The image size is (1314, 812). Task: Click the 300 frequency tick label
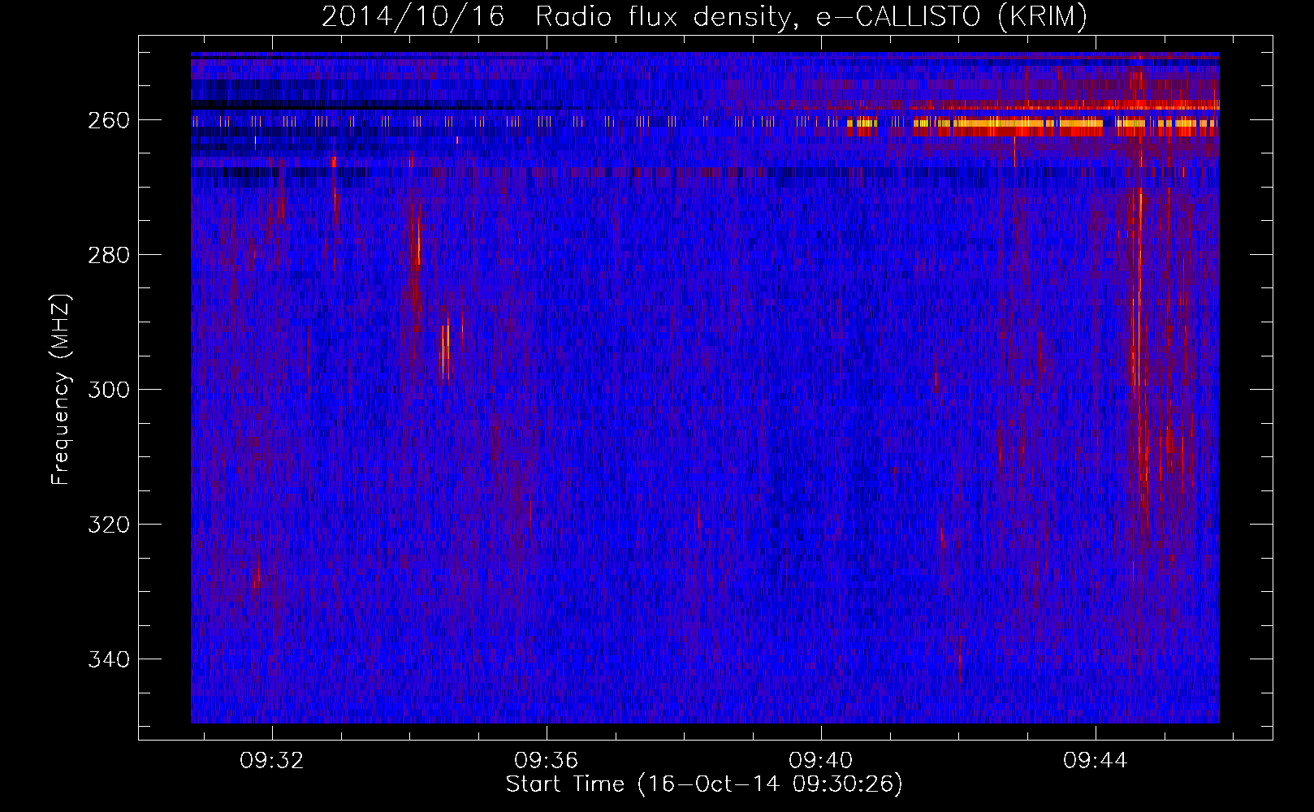click(x=109, y=390)
